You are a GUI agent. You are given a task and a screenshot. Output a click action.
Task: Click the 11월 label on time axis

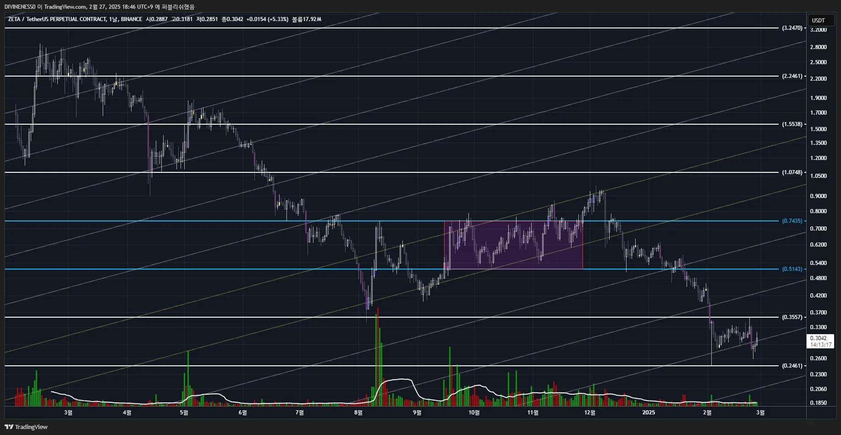[533, 413]
